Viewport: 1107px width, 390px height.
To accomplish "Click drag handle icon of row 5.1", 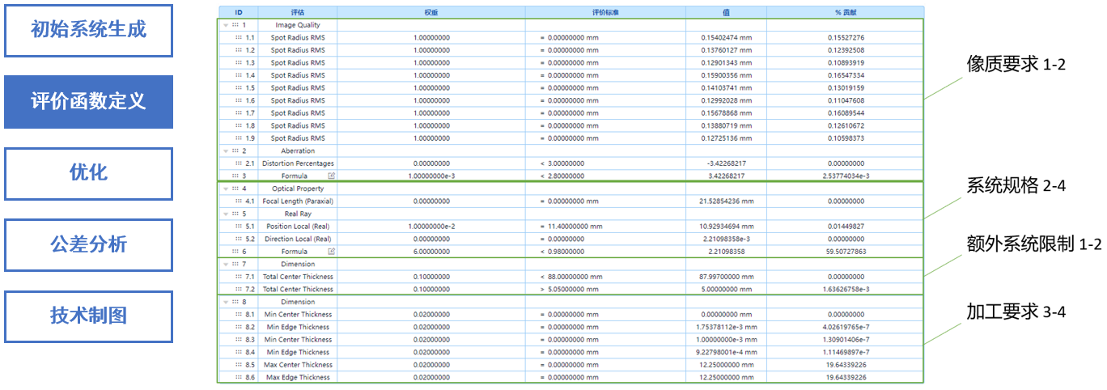I will [238, 227].
